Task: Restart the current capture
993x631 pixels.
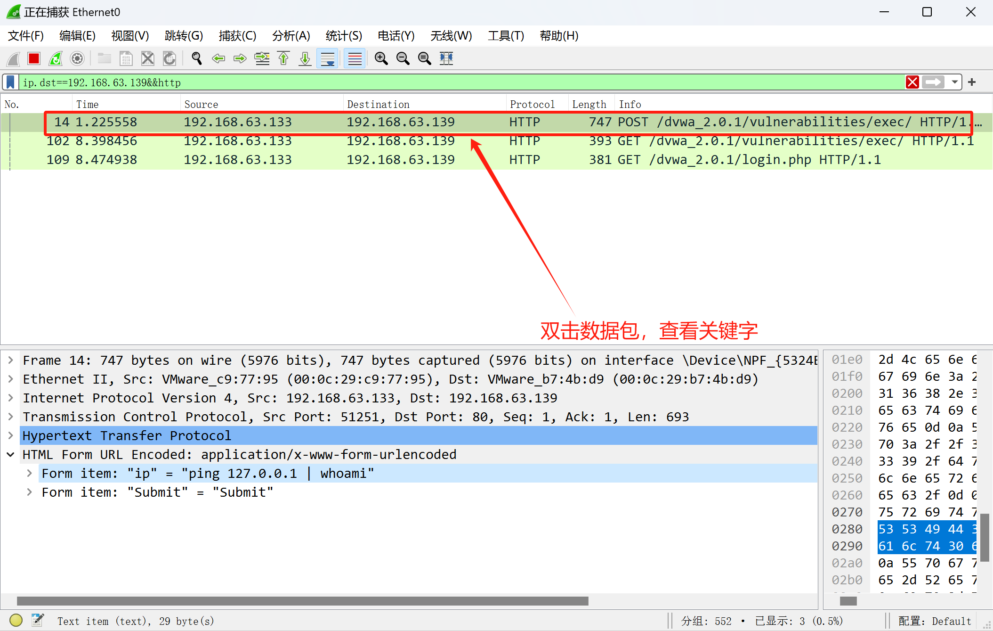Action: 56,58
